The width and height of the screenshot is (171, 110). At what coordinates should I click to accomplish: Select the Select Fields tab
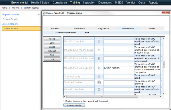pos(128,28)
